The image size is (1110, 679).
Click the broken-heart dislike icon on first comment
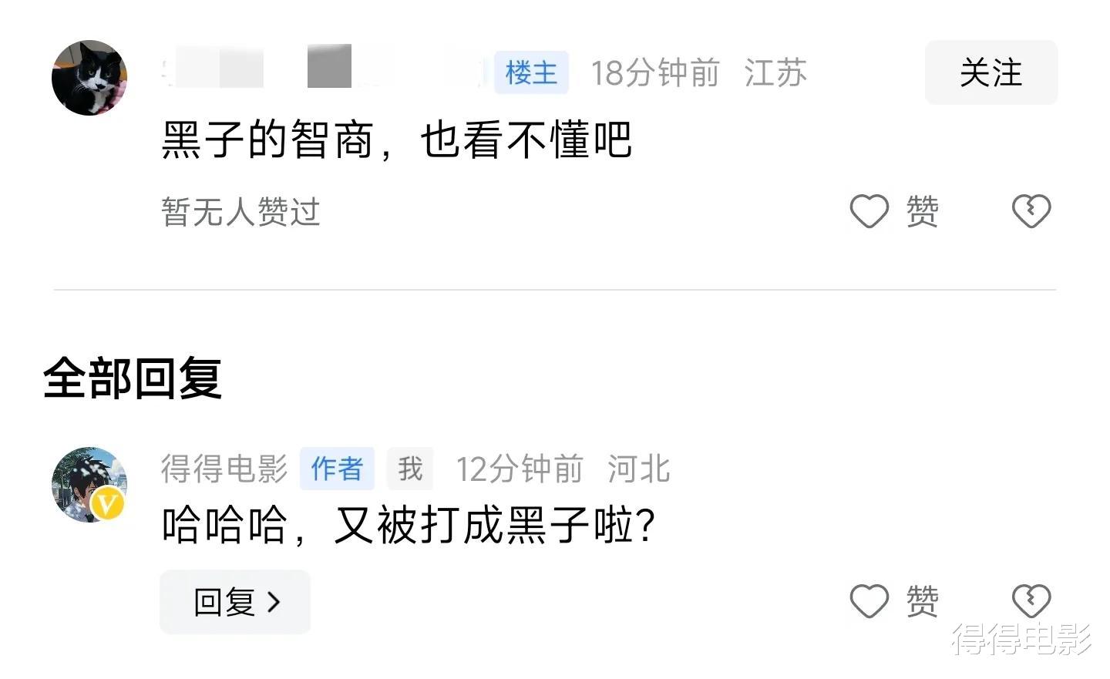(x=1031, y=210)
